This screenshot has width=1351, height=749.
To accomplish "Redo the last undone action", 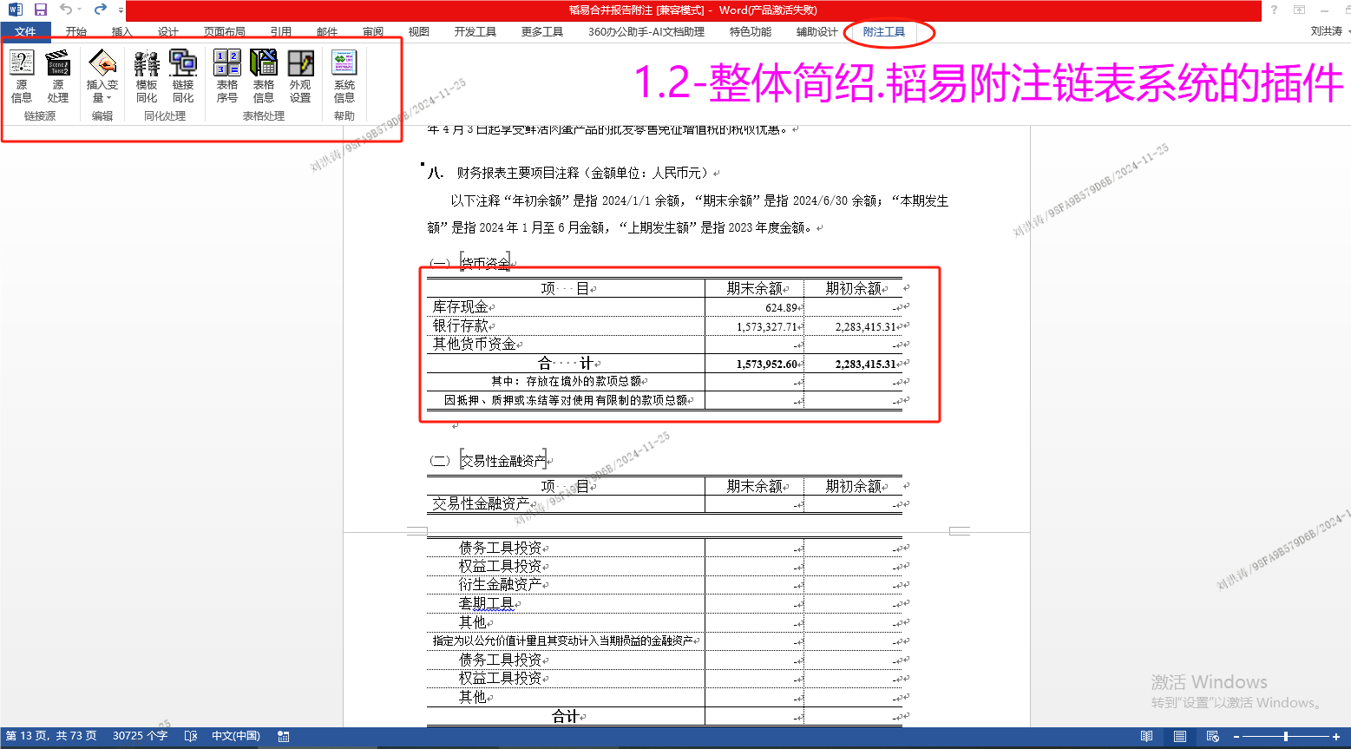I will click(x=100, y=10).
